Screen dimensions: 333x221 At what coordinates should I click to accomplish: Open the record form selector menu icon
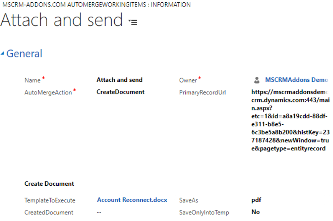pos(133,22)
